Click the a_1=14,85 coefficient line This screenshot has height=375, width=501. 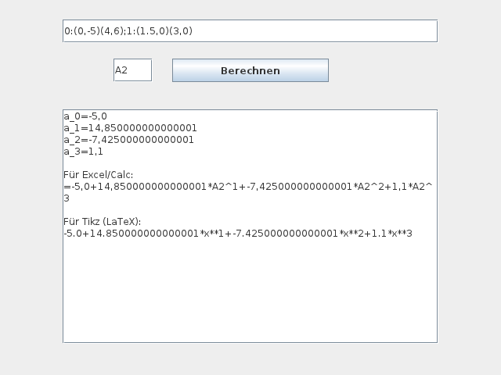(130, 128)
